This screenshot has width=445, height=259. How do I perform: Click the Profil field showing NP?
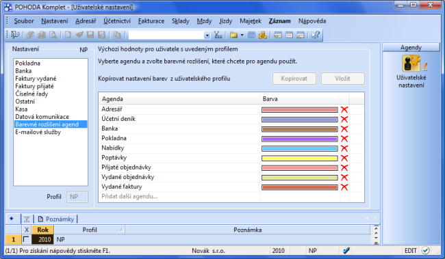tap(77, 197)
